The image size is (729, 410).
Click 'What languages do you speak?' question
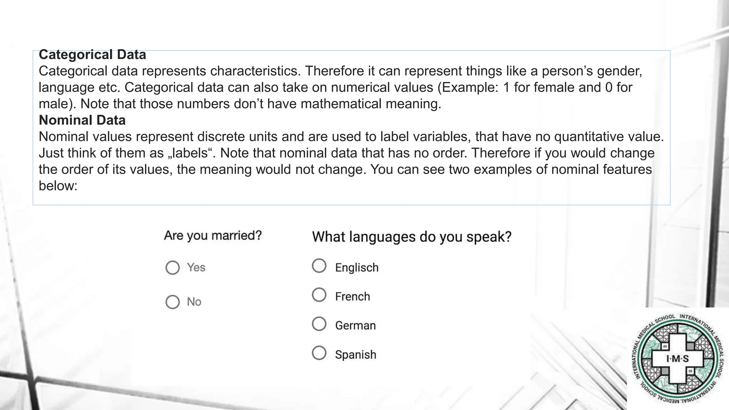pyautogui.click(x=412, y=237)
